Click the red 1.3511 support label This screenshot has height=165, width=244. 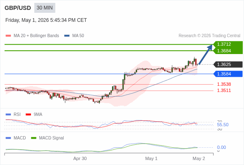pos(224,90)
